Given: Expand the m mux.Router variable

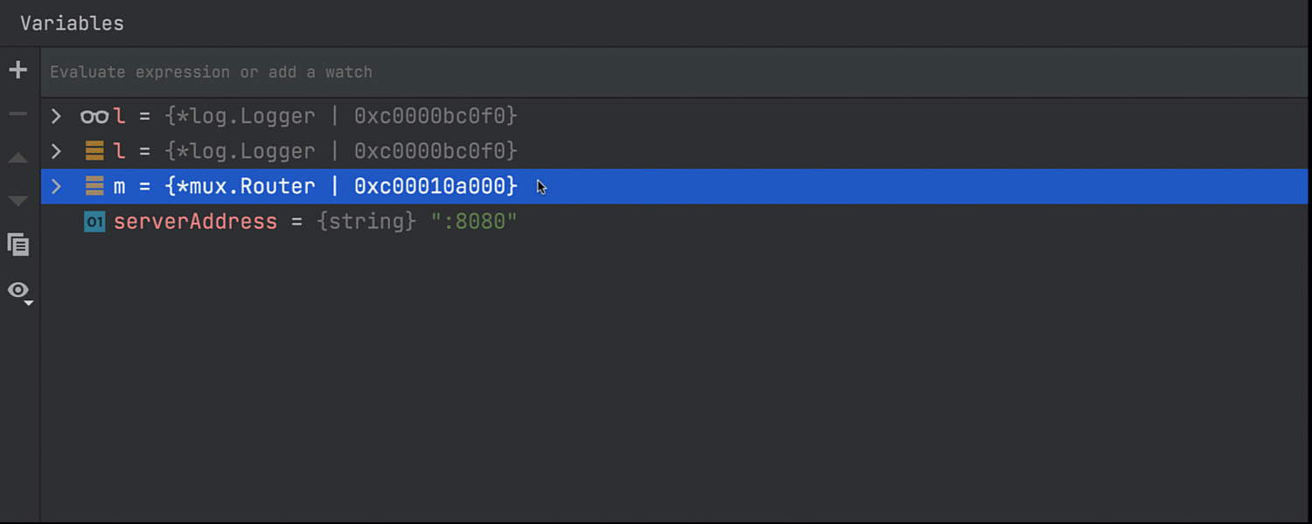Looking at the screenshot, I should click(56, 186).
